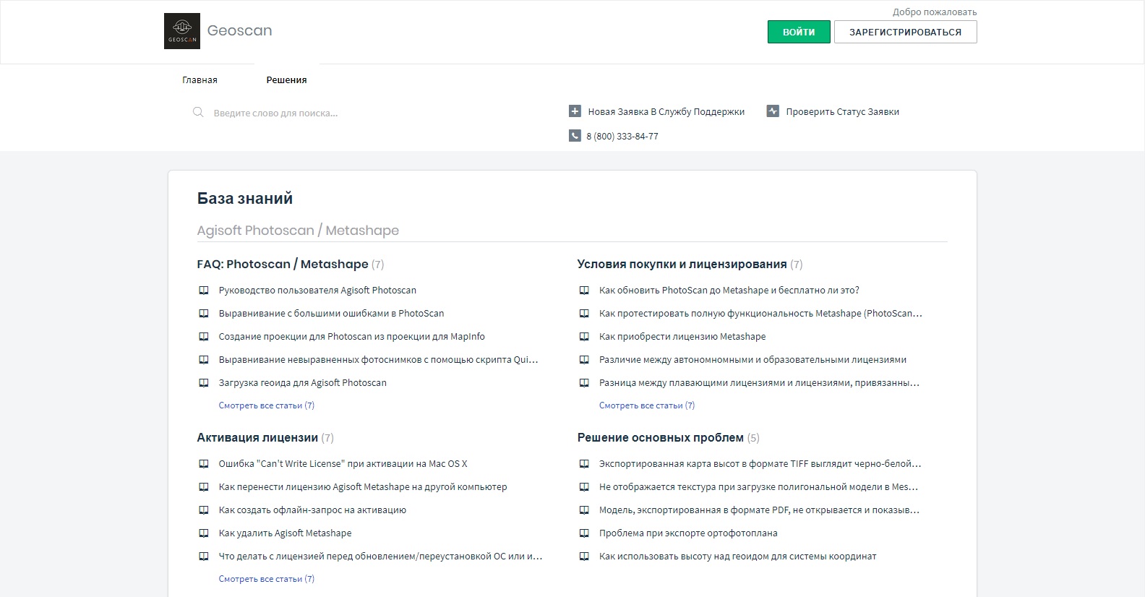
Task: Open the Главная tab
Action: coord(200,80)
